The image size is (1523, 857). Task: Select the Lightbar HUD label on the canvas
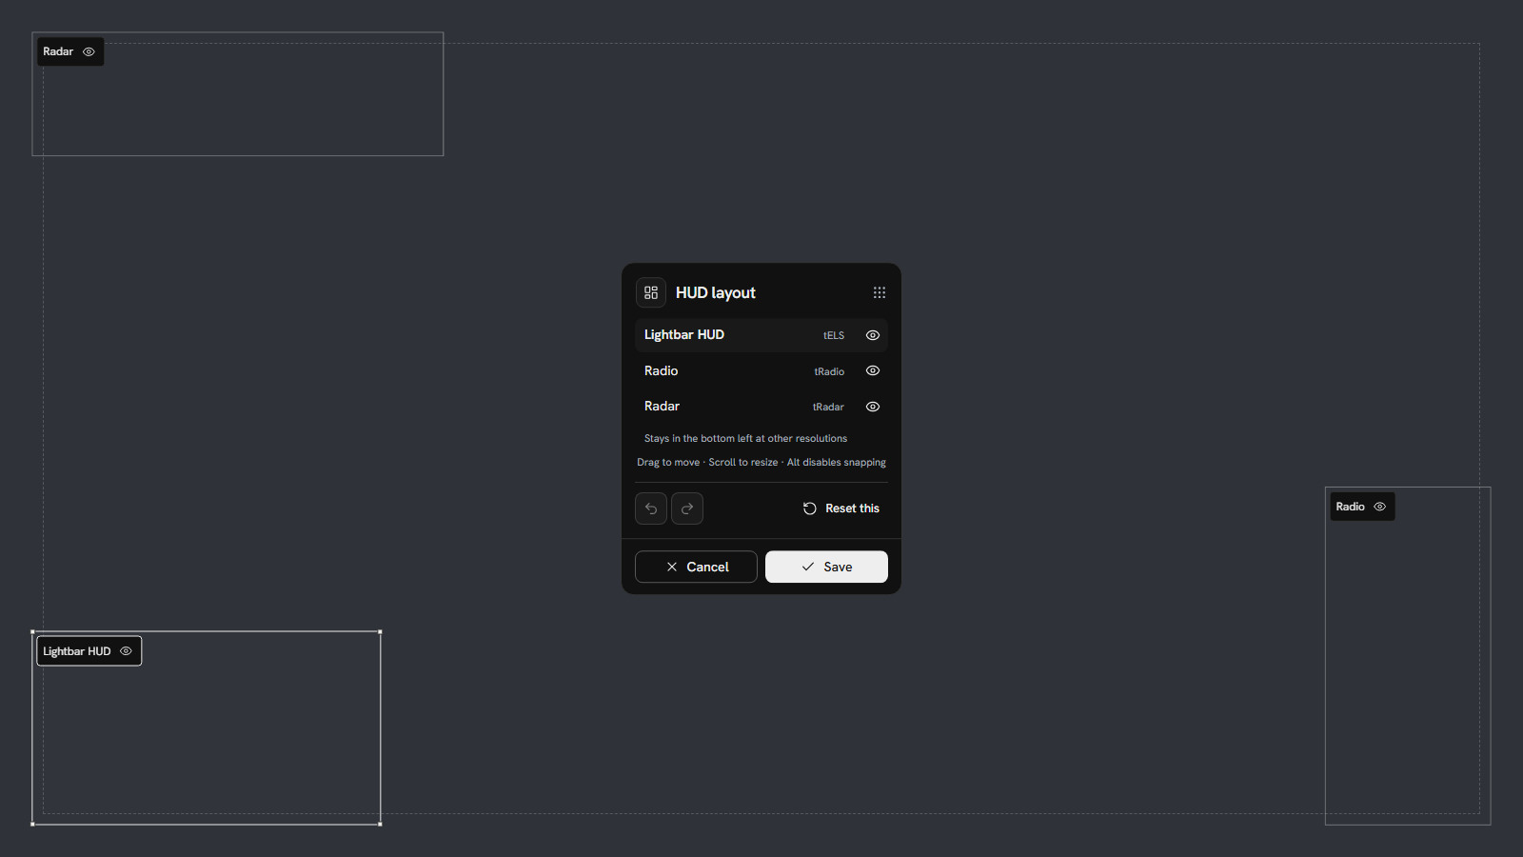[x=77, y=651]
